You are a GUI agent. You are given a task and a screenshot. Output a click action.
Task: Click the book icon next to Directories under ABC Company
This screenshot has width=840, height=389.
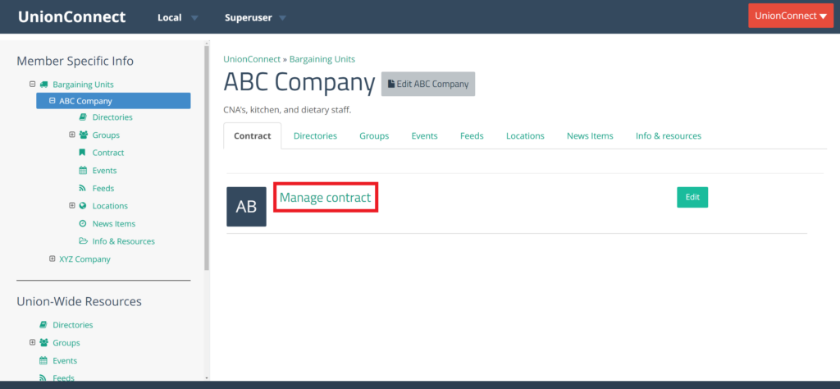coord(83,117)
